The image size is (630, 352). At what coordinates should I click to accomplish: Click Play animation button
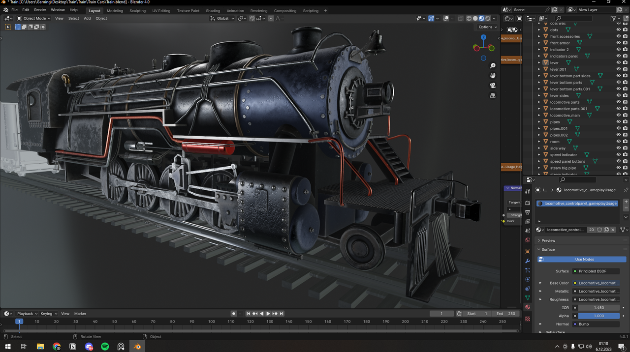[268, 313]
